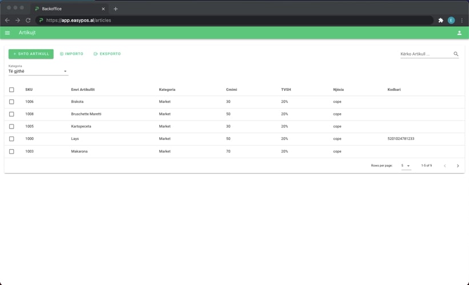Click the search magnifier icon
The width and height of the screenshot is (469, 285).
click(x=456, y=54)
